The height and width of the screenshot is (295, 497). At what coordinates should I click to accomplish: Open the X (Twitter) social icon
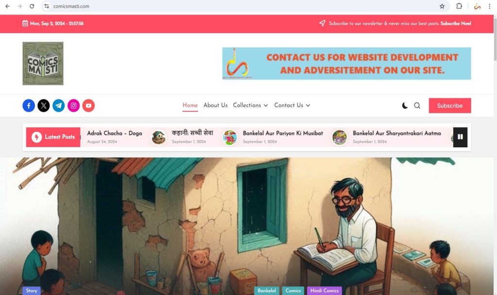[x=44, y=105]
